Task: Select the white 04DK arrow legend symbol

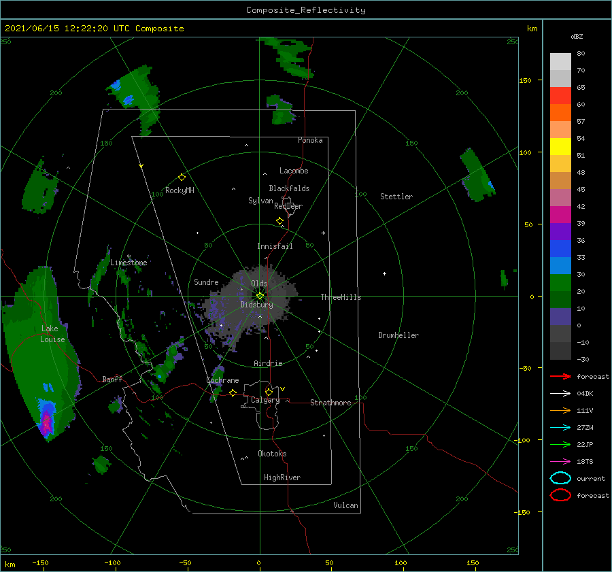Action: 560,394
